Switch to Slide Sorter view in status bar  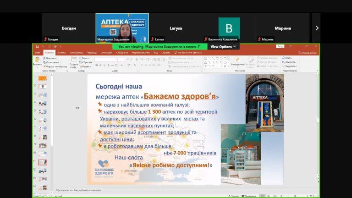(269, 196)
